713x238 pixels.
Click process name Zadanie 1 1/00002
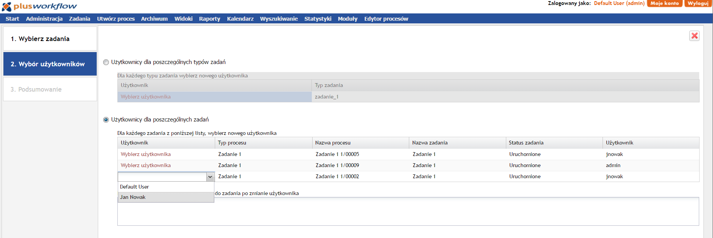tap(338, 177)
